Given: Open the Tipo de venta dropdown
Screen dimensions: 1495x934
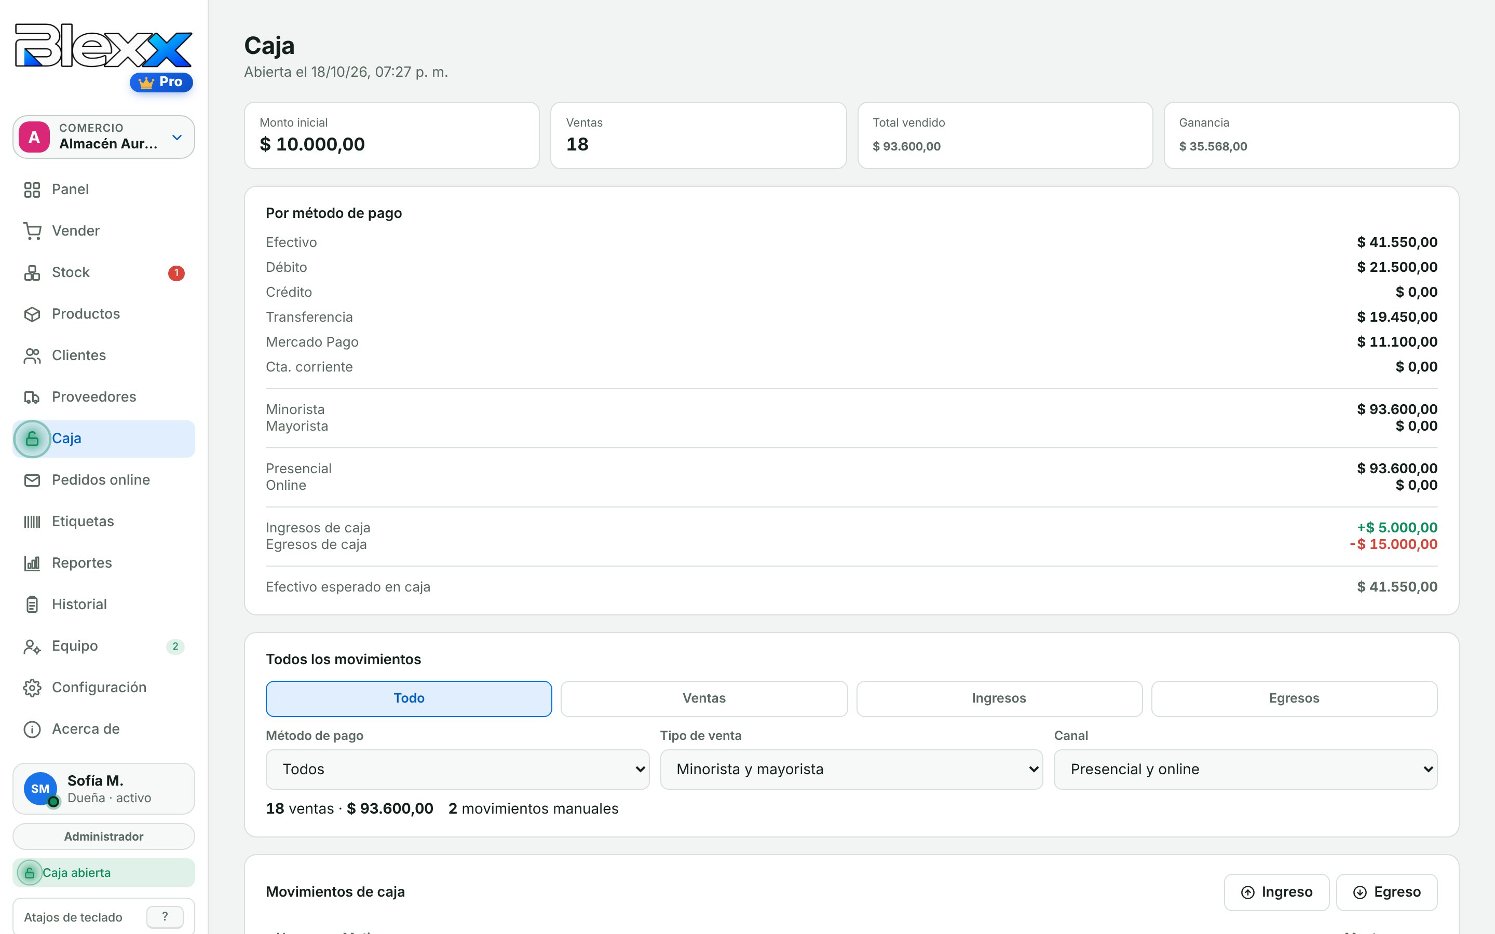Looking at the screenshot, I should (851, 769).
